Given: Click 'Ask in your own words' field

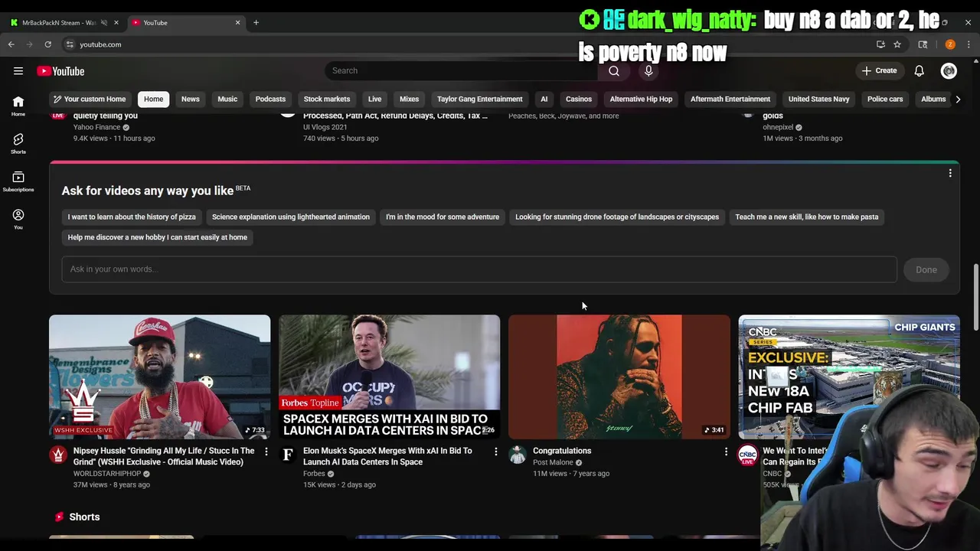Looking at the screenshot, I should [x=479, y=269].
